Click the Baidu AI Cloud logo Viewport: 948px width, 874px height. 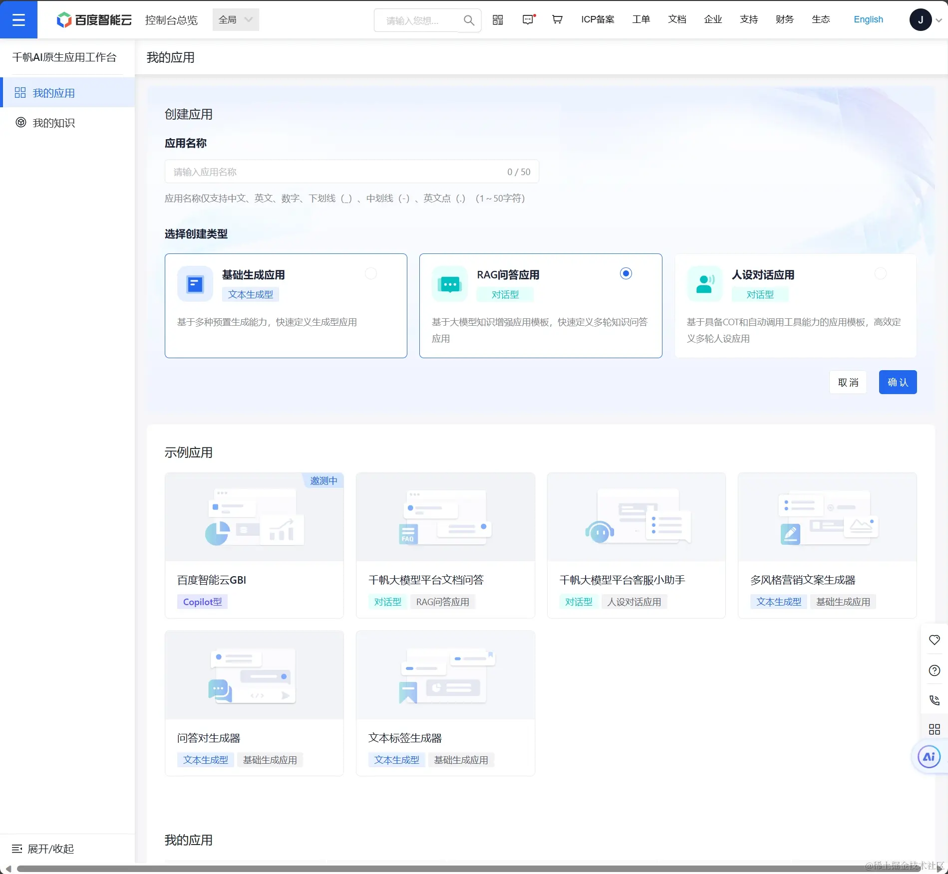click(94, 20)
